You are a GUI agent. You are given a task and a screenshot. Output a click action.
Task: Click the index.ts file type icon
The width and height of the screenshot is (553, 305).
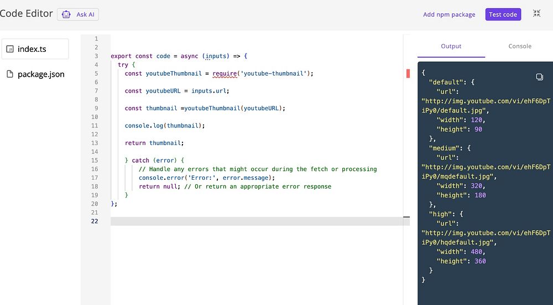point(10,49)
